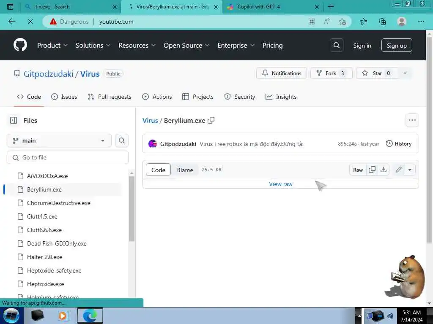Viewport: 433px width, 324px height.
Task: Open the edit options dropdown caret
Action: click(410, 170)
